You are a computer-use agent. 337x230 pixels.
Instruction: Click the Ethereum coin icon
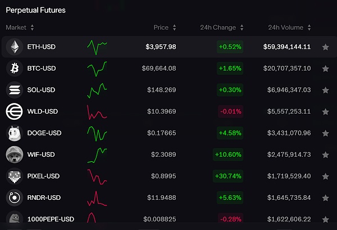click(x=13, y=47)
